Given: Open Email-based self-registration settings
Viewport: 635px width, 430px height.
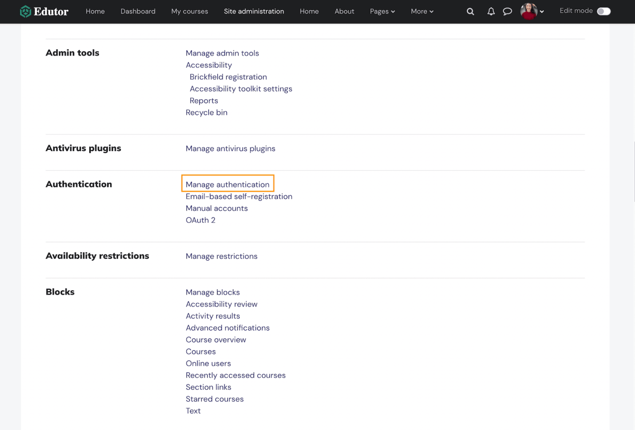Looking at the screenshot, I should [239, 196].
